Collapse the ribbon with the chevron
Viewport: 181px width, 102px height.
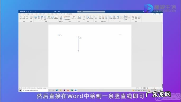pyautogui.click(x=162, y=22)
